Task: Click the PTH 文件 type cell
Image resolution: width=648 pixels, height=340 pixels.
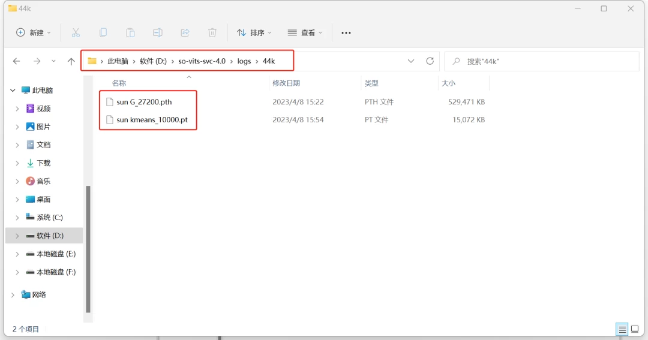Action: (379, 101)
